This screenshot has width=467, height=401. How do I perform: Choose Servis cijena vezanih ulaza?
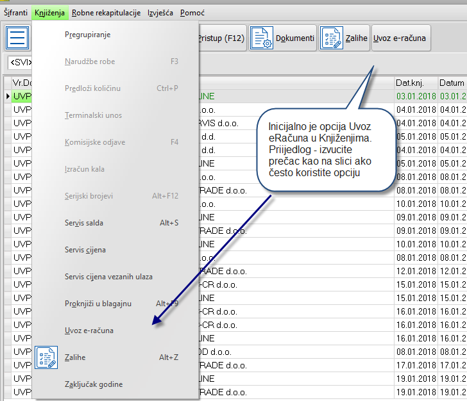pyautogui.click(x=108, y=277)
